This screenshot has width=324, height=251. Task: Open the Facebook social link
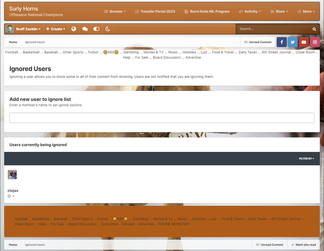282,42
